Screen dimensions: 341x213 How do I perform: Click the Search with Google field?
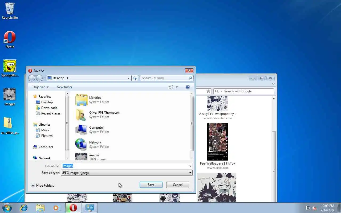[248, 91]
